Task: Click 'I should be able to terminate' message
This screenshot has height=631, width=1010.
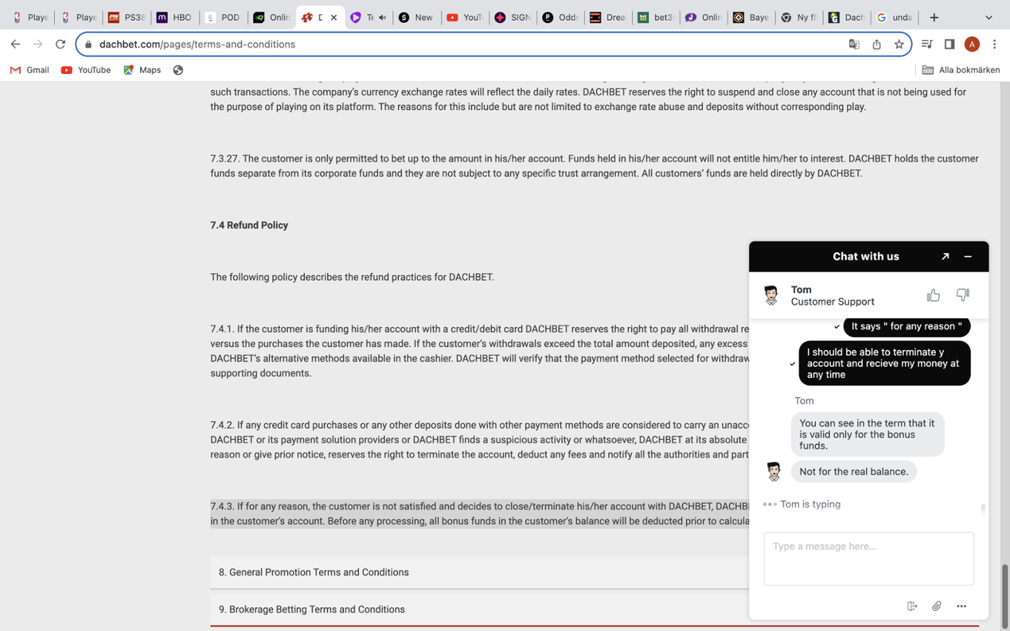Action: pos(884,363)
